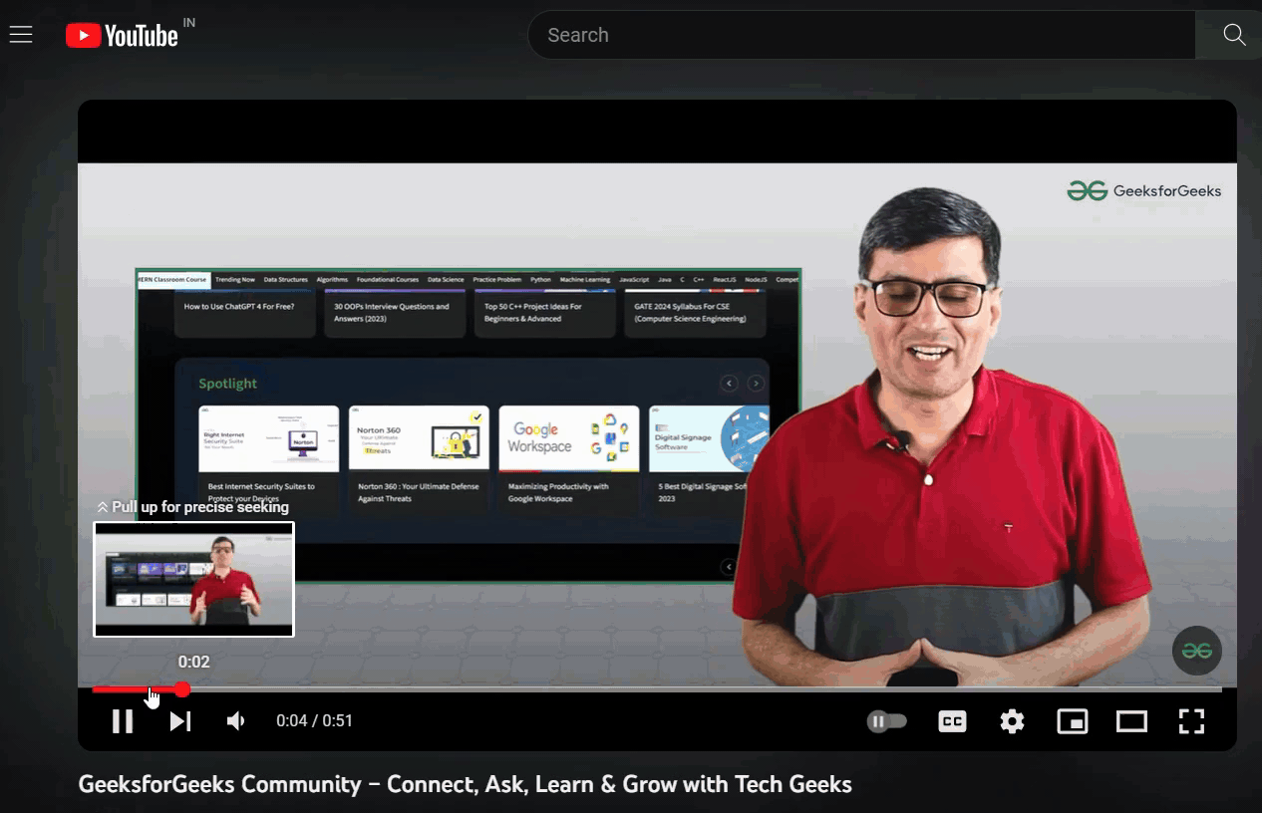
Task: Click the 0:02 seek time label
Action: [194, 662]
